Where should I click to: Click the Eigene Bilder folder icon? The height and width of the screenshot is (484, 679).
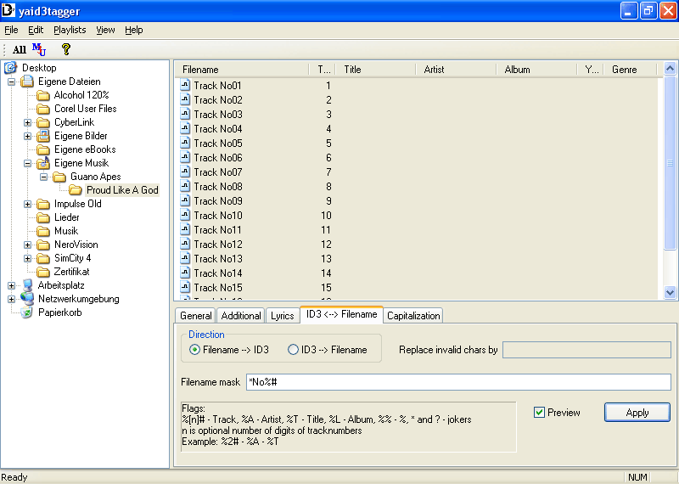tap(43, 136)
